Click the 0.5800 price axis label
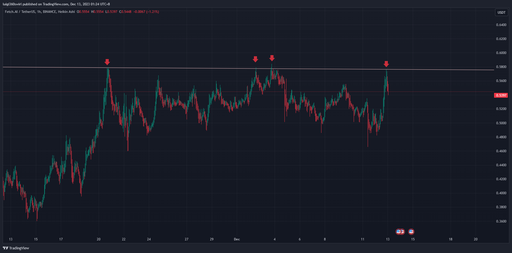This screenshot has height=253, width=512. click(x=501, y=67)
